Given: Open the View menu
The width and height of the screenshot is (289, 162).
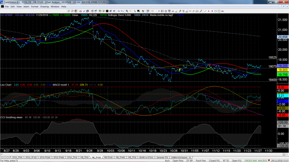Looking at the screenshot, I should click(19, 6).
